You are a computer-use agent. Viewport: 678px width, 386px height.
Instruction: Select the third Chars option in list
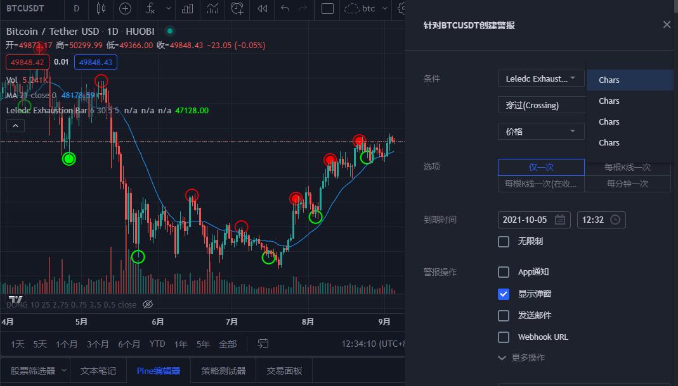pyautogui.click(x=630, y=121)
